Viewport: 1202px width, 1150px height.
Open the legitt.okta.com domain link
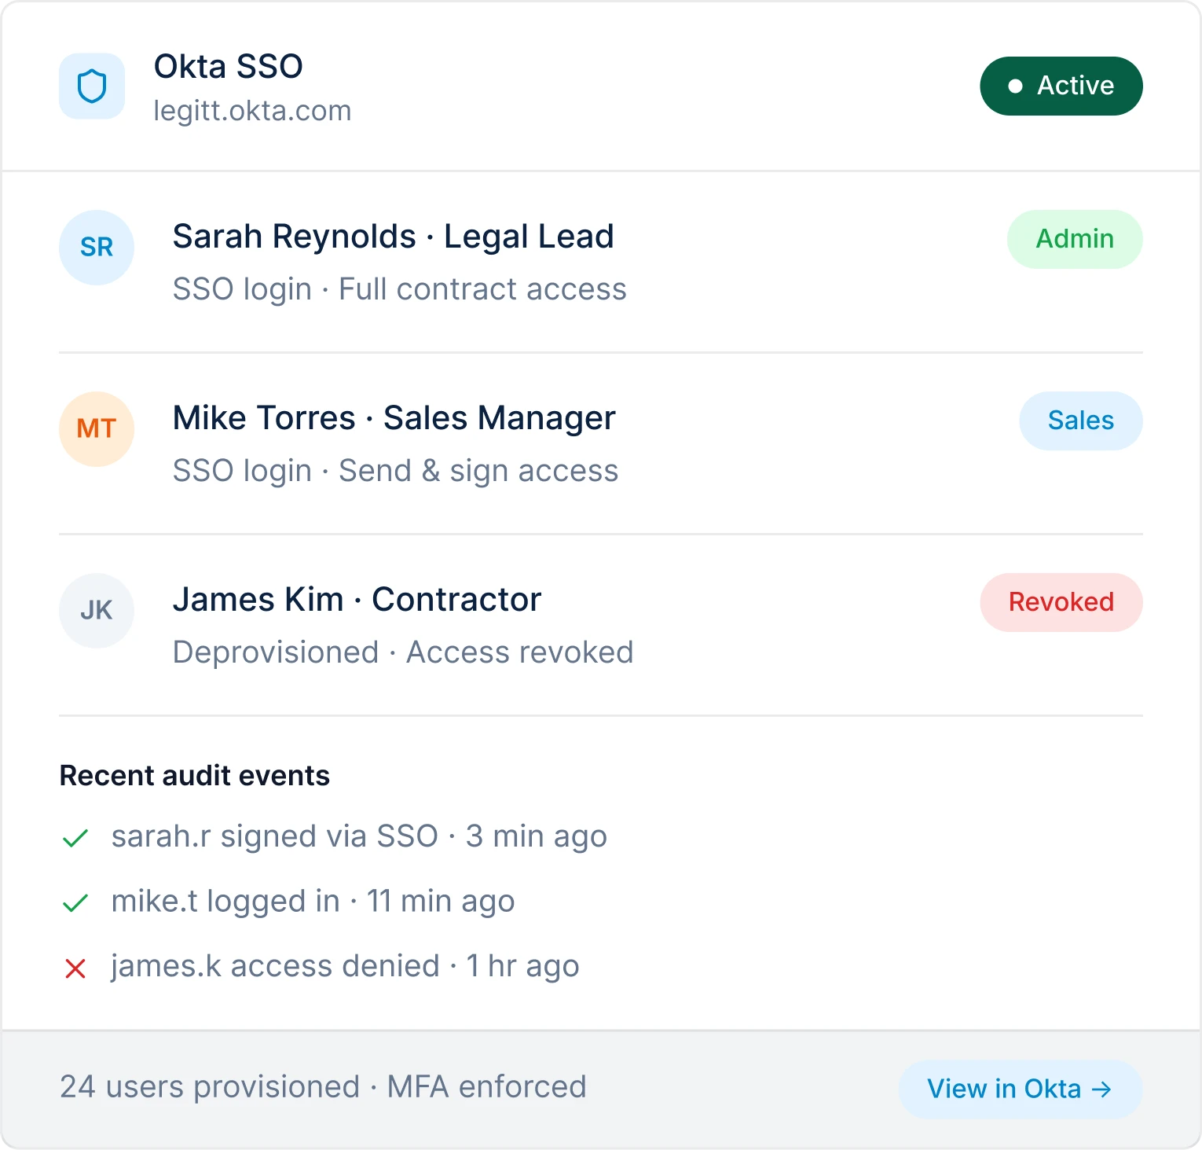click(x=253, y=110)
